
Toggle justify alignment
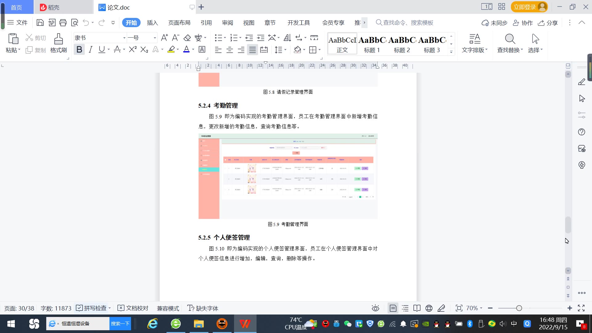pos(253,50)
